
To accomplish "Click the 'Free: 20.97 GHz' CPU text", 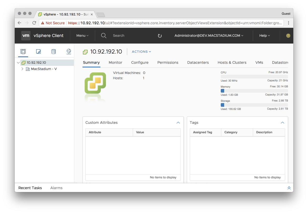I will (x=278, y=72).
